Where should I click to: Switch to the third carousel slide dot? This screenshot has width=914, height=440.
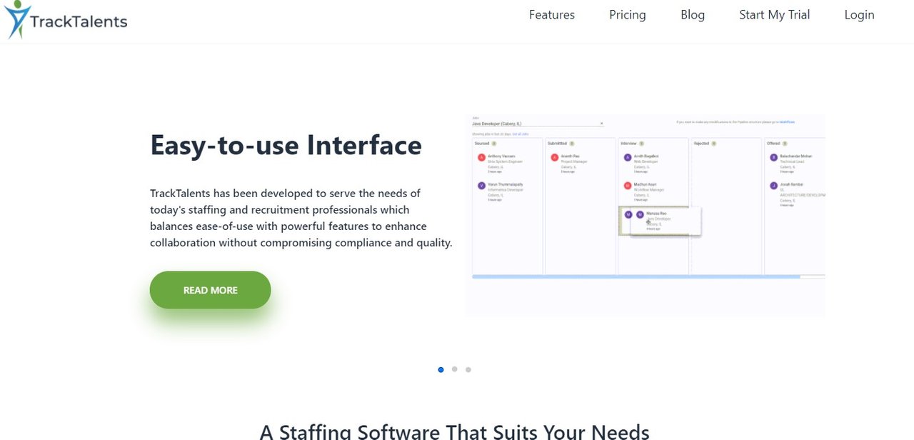pyautogui.click(x=468, y=369)
